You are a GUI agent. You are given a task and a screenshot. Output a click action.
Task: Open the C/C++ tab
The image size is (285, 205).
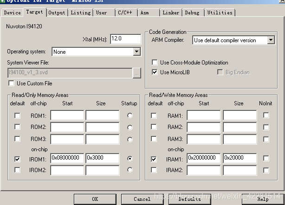pyautogui.click(x=126, y=13)
